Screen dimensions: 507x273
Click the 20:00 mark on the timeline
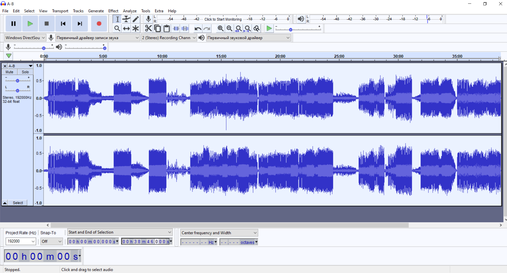coord(280,56)
